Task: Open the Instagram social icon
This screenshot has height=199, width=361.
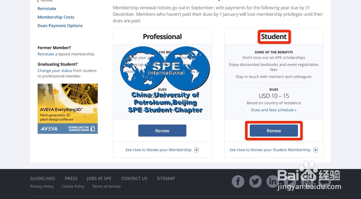Action: pyautogui.click(x=307, y=181)
